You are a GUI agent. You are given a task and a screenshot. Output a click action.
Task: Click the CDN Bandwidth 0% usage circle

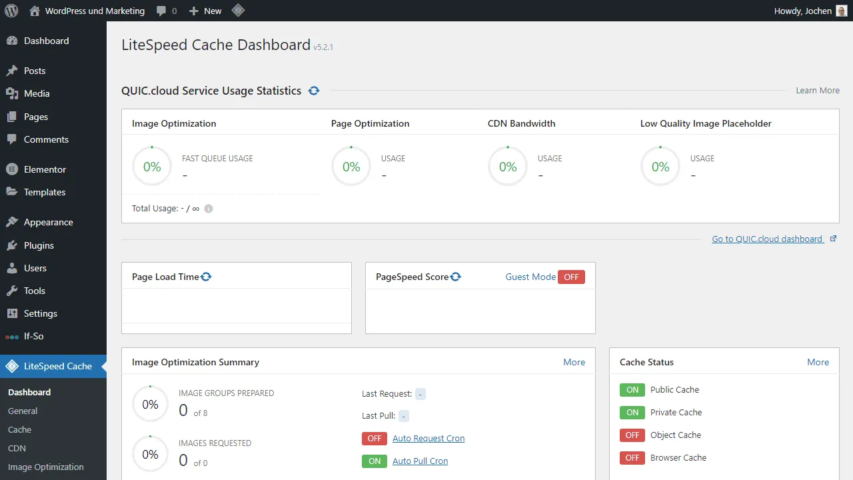point(508,166)
